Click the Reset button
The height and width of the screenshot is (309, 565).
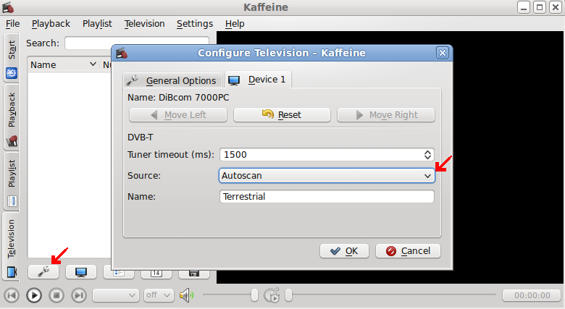point(282,115)
